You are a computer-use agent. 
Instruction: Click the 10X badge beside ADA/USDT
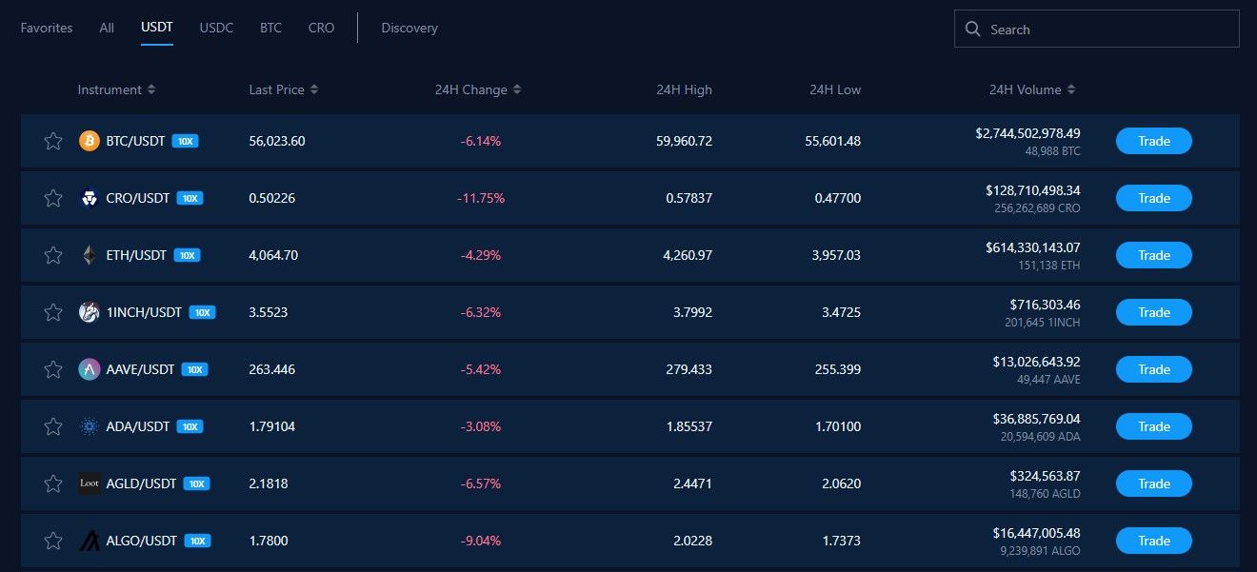[x=190, y=426]
